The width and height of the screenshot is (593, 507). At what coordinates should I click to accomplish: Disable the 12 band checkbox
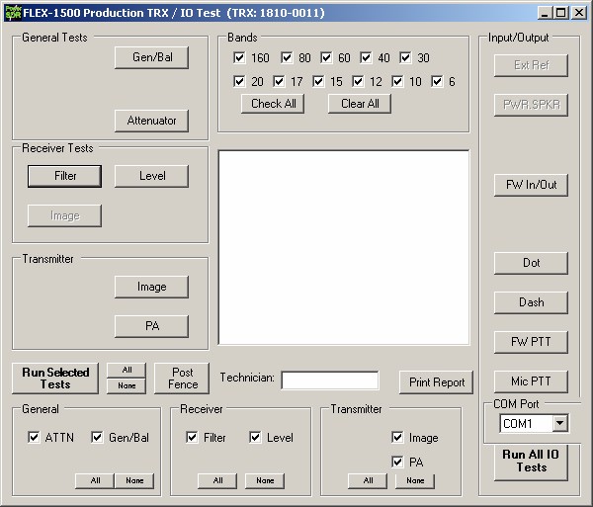[x=358, y=81]
